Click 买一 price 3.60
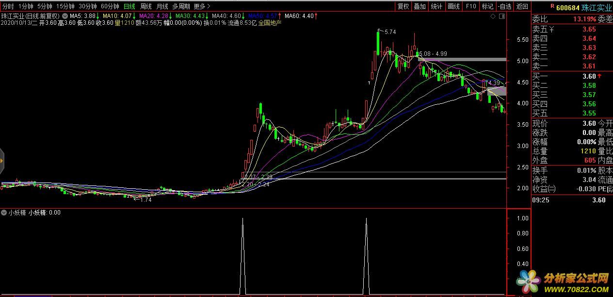 pyautogui.click(x=589, y=76)
